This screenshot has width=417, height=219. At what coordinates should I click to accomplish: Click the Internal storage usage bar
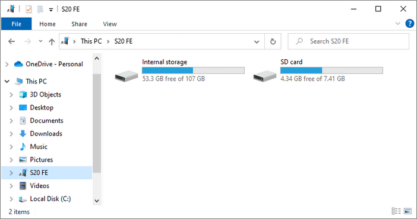point(193,70)
